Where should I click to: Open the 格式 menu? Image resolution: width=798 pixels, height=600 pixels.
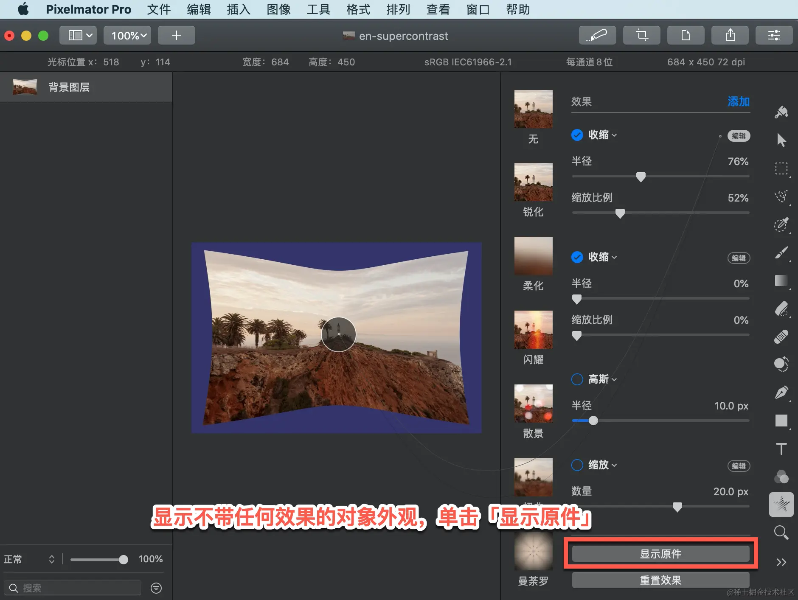coord(358,9)
